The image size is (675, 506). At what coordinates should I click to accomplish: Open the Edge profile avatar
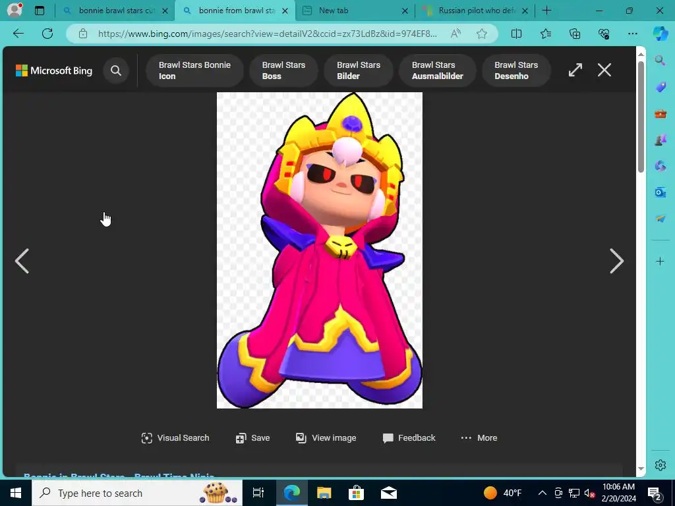15,10
